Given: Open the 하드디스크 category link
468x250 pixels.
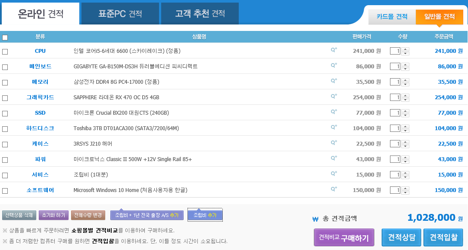Looking at the screenshot, I should 41,128.
